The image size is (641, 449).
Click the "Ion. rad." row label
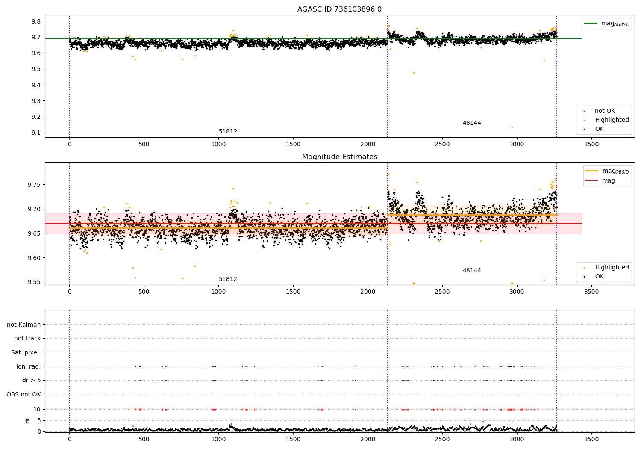coord(29,366)
